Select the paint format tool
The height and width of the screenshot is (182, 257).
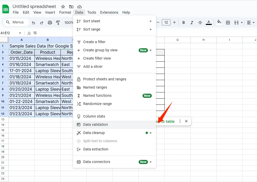click(x=58, y=23)
